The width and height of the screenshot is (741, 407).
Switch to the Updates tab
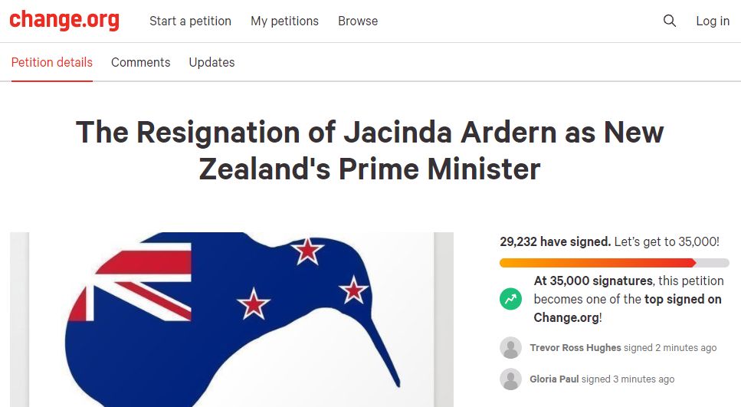click(x=211, y=62)
